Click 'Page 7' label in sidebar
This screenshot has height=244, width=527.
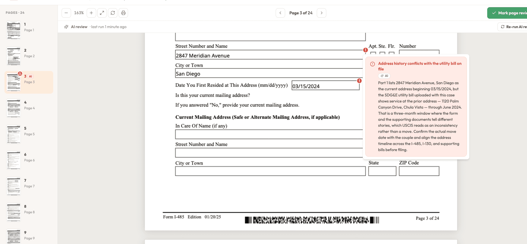[x=30, y=186]
